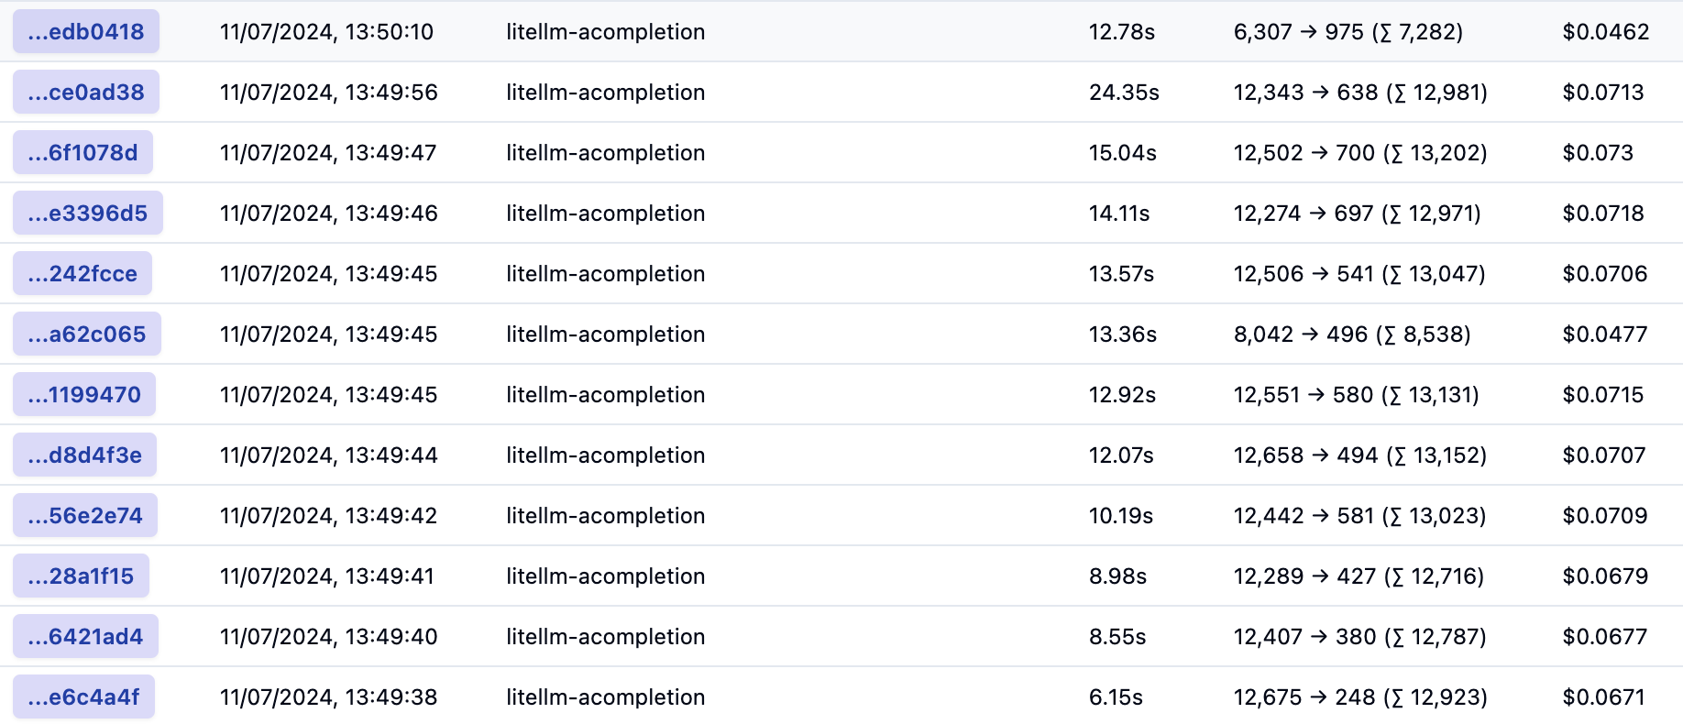Select the 8.55s latency cell
Image resolution: width=1683 pixels, height=724 pixels.
pyautogui.click(x=1117, y=637)
